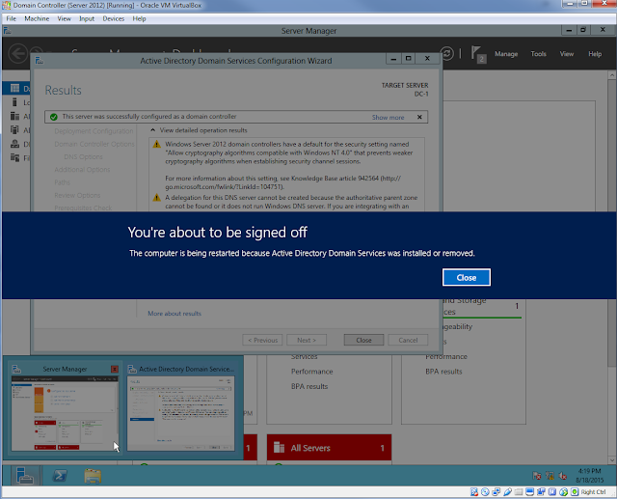Screen dimensions: 617x499
Task: Click the wizard's Next button
Action: [307, 340]
